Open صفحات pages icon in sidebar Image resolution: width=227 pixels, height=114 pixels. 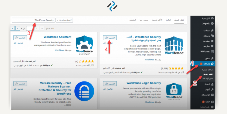(x=212, y=41)
